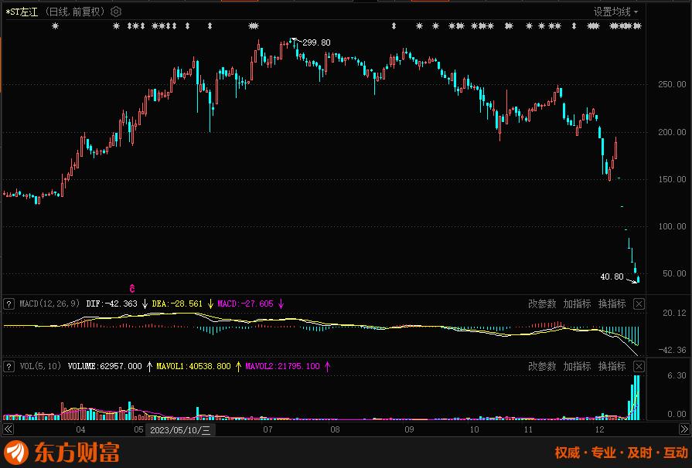The image size is (692, 468).
Task: Click the 299.80 high price label
Action: (316, 42)
